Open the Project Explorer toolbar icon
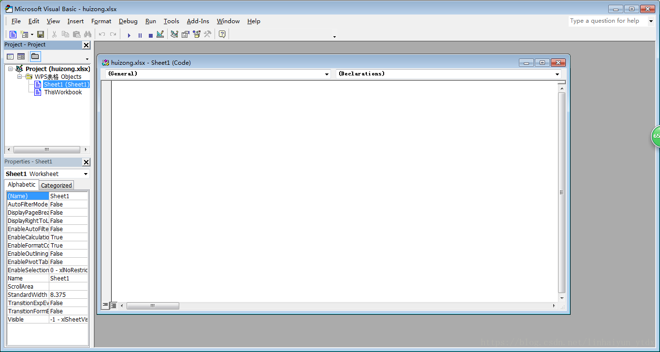This screenshot has width=660, height=352. pos(174,34)
